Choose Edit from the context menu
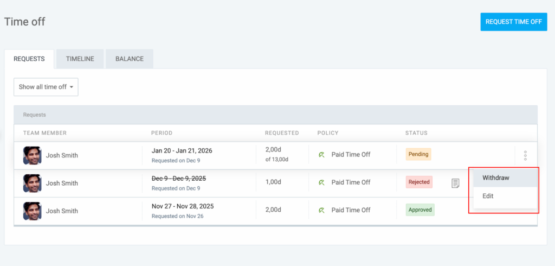This screenshot has height=266, width=555. (488, 196)
